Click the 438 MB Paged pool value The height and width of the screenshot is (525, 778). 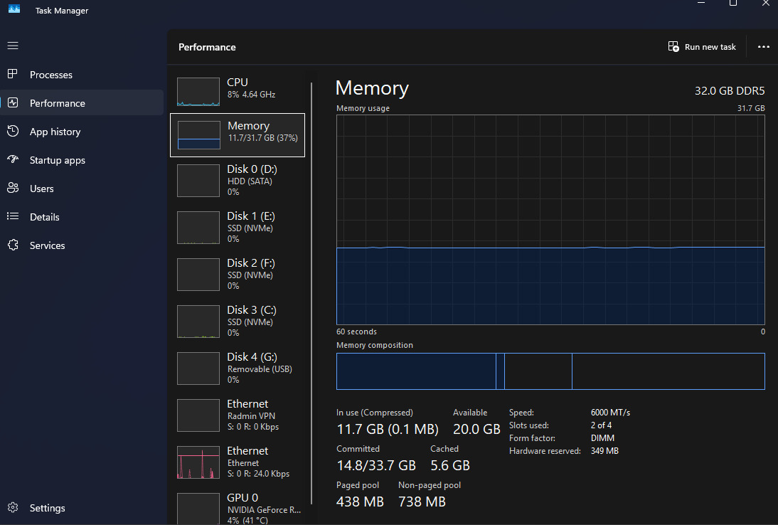click(361, 502)
